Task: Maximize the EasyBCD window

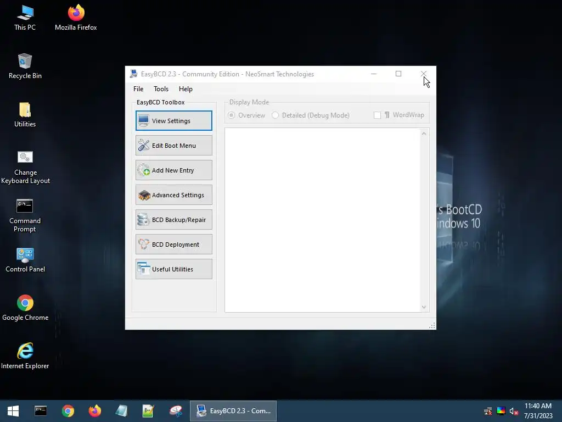Action: [x=398, y=74]
